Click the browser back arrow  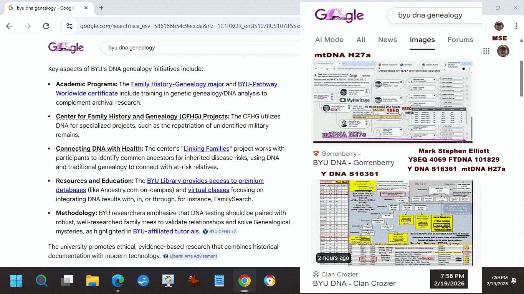click(9, 26)
